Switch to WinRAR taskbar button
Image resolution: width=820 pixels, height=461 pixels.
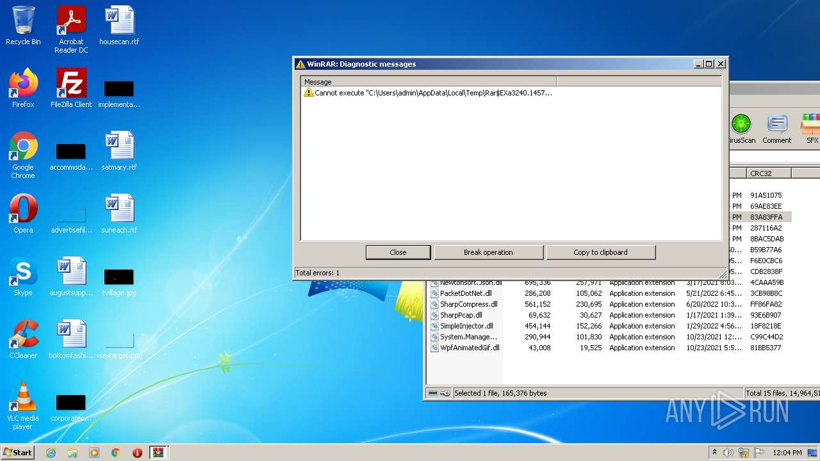[x=158, y=453]
